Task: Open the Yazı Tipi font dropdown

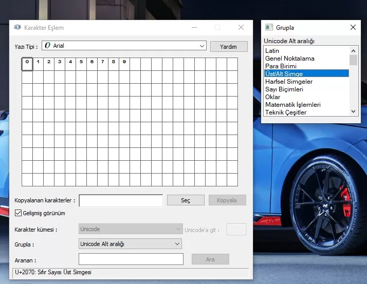Action: point(201,46)
